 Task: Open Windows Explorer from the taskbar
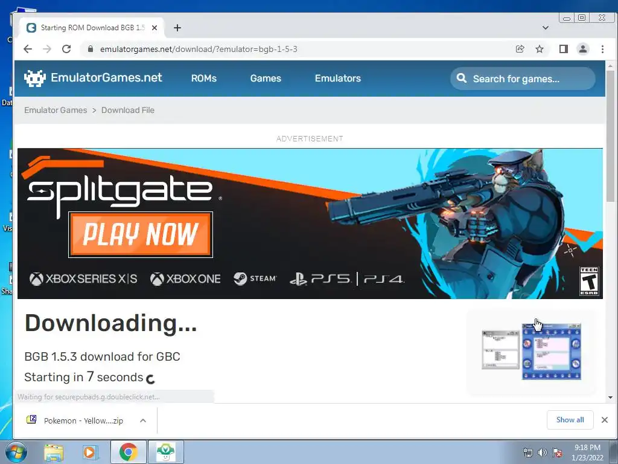tap(54, 452)
